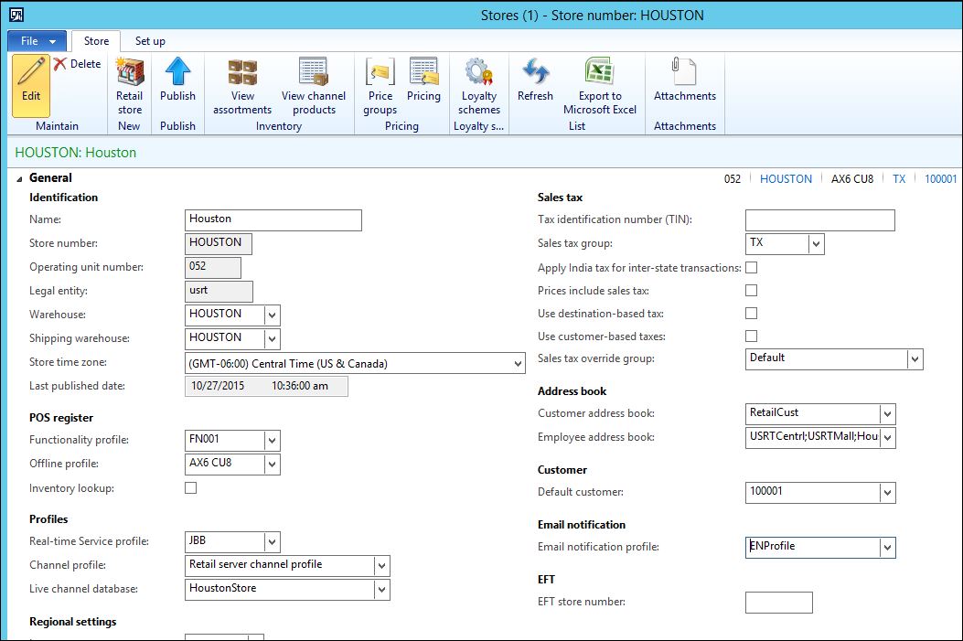Switch to the Set up tab

click(150, 41)
